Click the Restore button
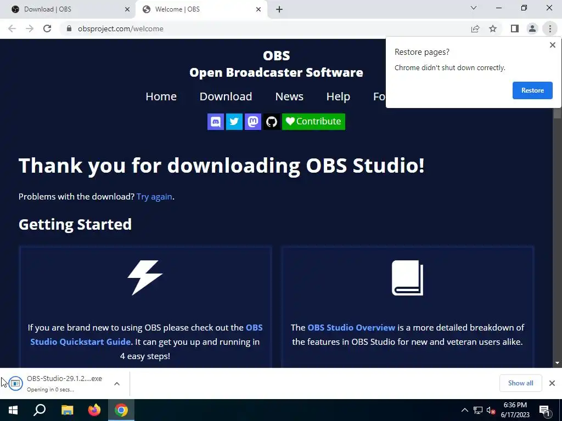This screenshot has width=562, height=421. click(x=532, y=90)
